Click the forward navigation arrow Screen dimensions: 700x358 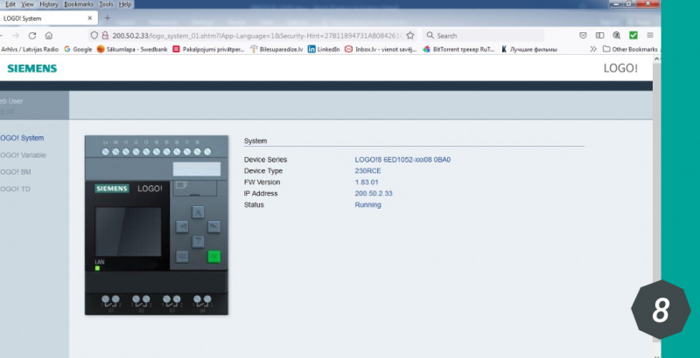click(14, 36)
